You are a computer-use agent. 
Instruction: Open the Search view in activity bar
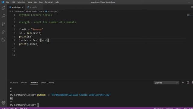[3, 16]
